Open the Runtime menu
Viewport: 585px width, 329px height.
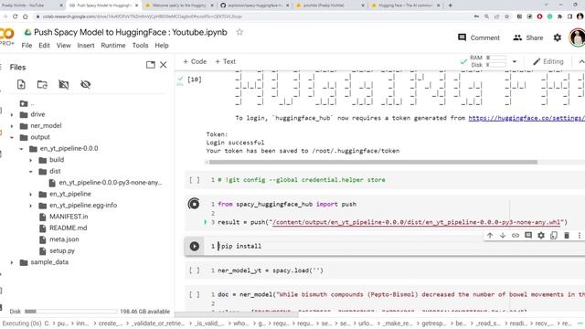click(x=113, y=46)
